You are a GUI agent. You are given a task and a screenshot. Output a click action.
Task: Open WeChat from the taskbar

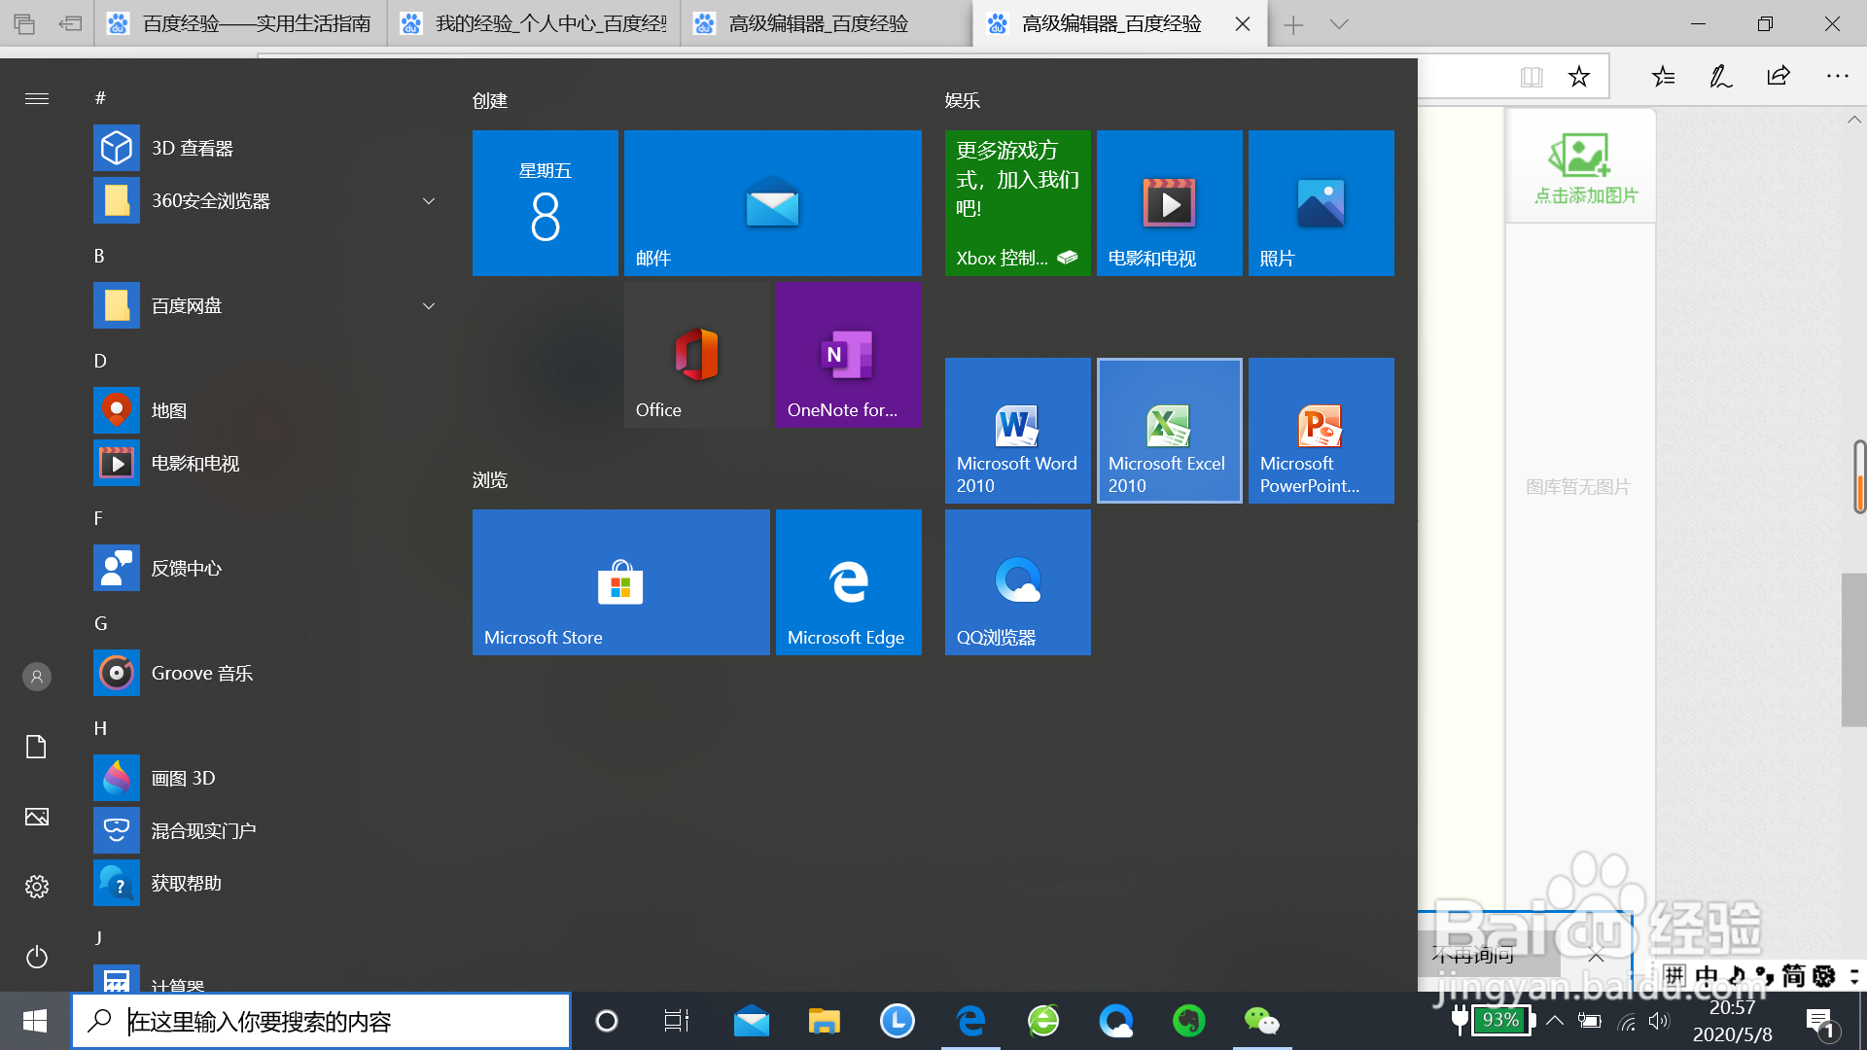[x=1261, y=1021]
